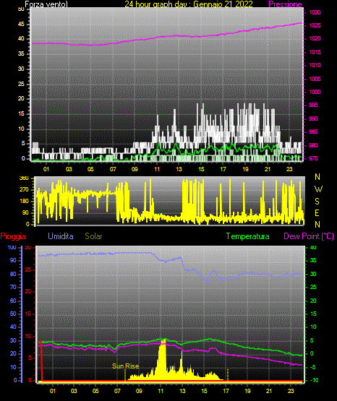Click the 40 value on temperature scale
This screenshot has height=401, width=337.
point(313,247)
